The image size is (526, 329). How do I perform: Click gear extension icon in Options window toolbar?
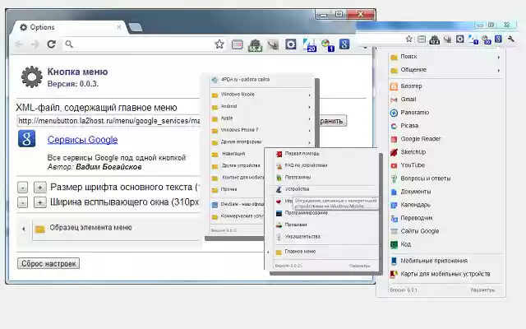click(290, 44)
